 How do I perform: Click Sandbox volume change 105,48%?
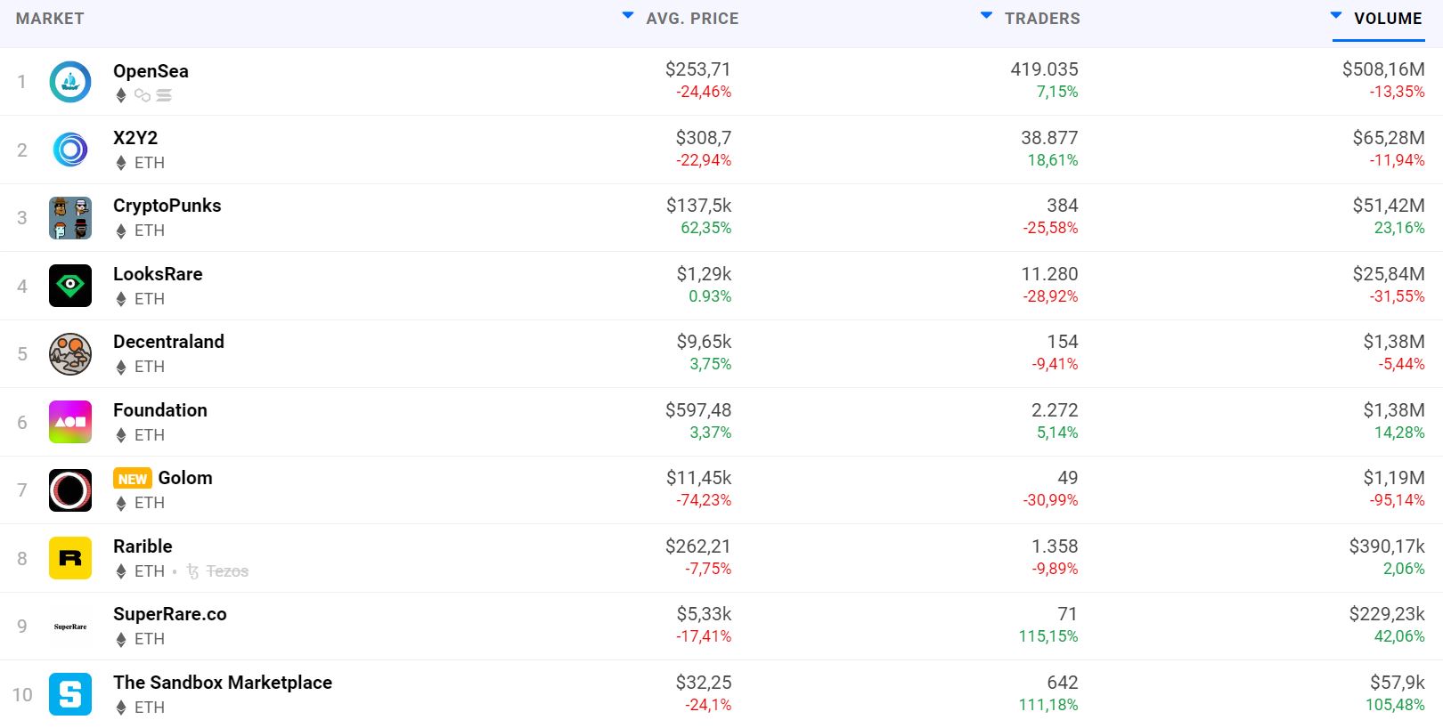click(x=1395, y=705)
